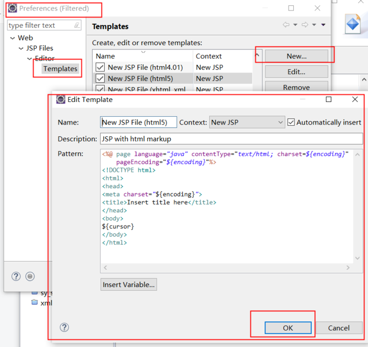Click the blue diamond wizard icon
This screenshot has height=347, width=368.
(x=353, y=24)
